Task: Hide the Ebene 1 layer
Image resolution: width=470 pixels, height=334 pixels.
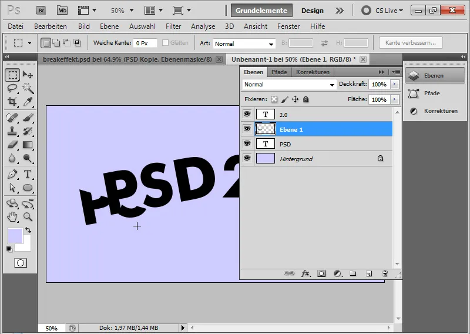Action: [247, 129]
